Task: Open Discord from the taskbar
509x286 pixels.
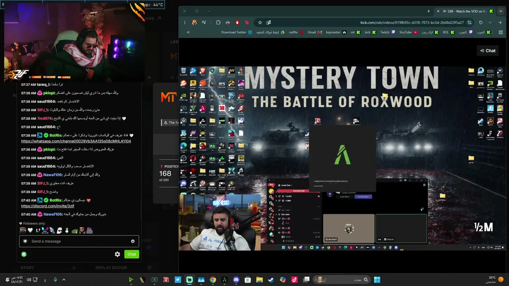Action: [236, 280]
